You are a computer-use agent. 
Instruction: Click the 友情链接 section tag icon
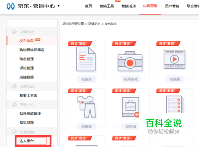click(14, 132)
